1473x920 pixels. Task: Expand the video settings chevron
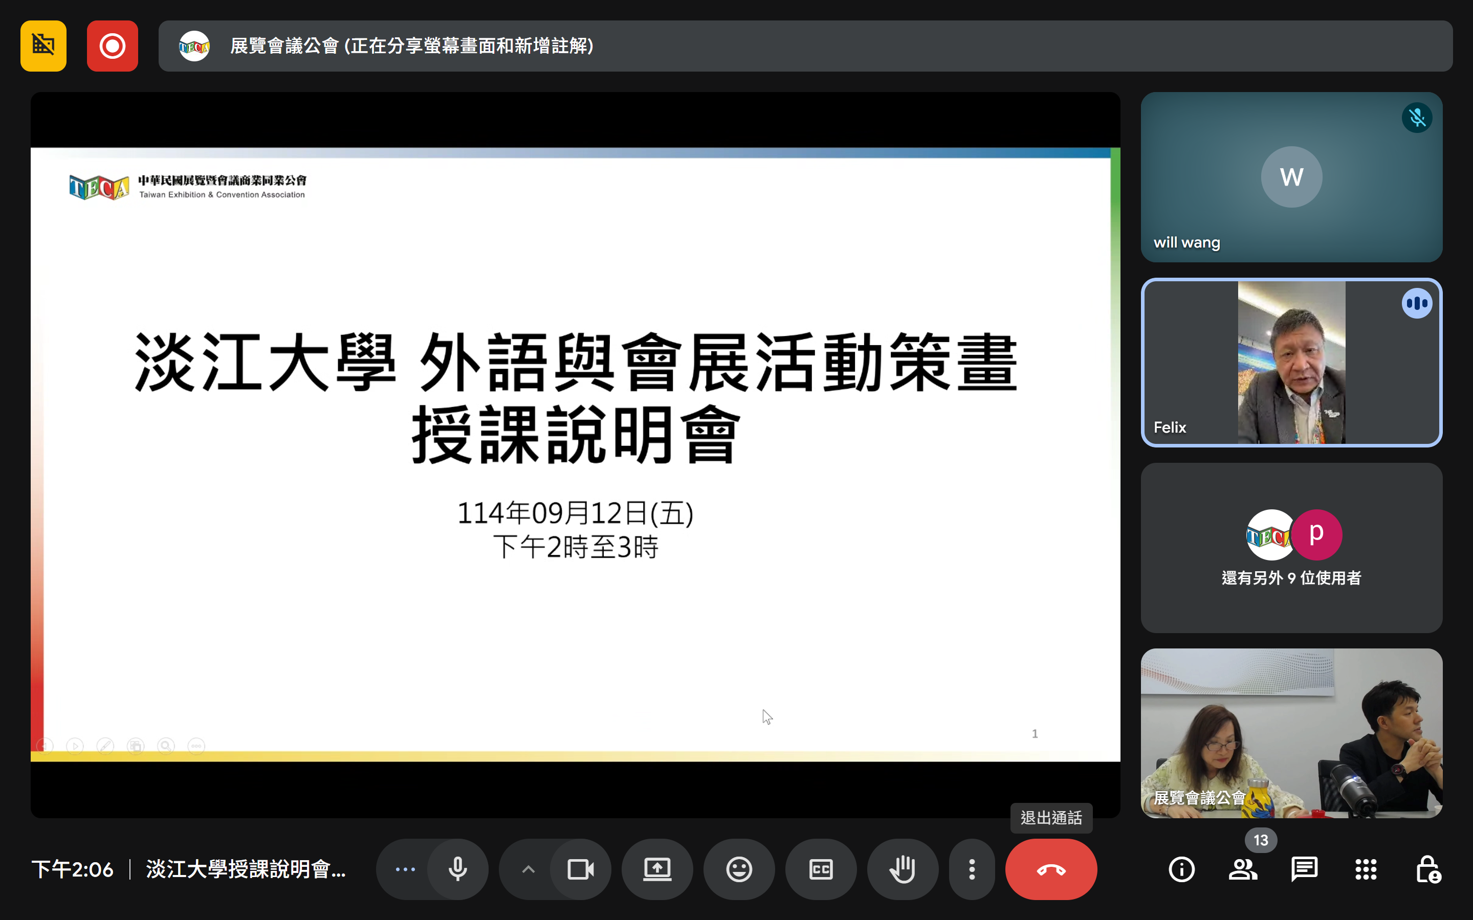pyautogui.click(x=529, y=869)
